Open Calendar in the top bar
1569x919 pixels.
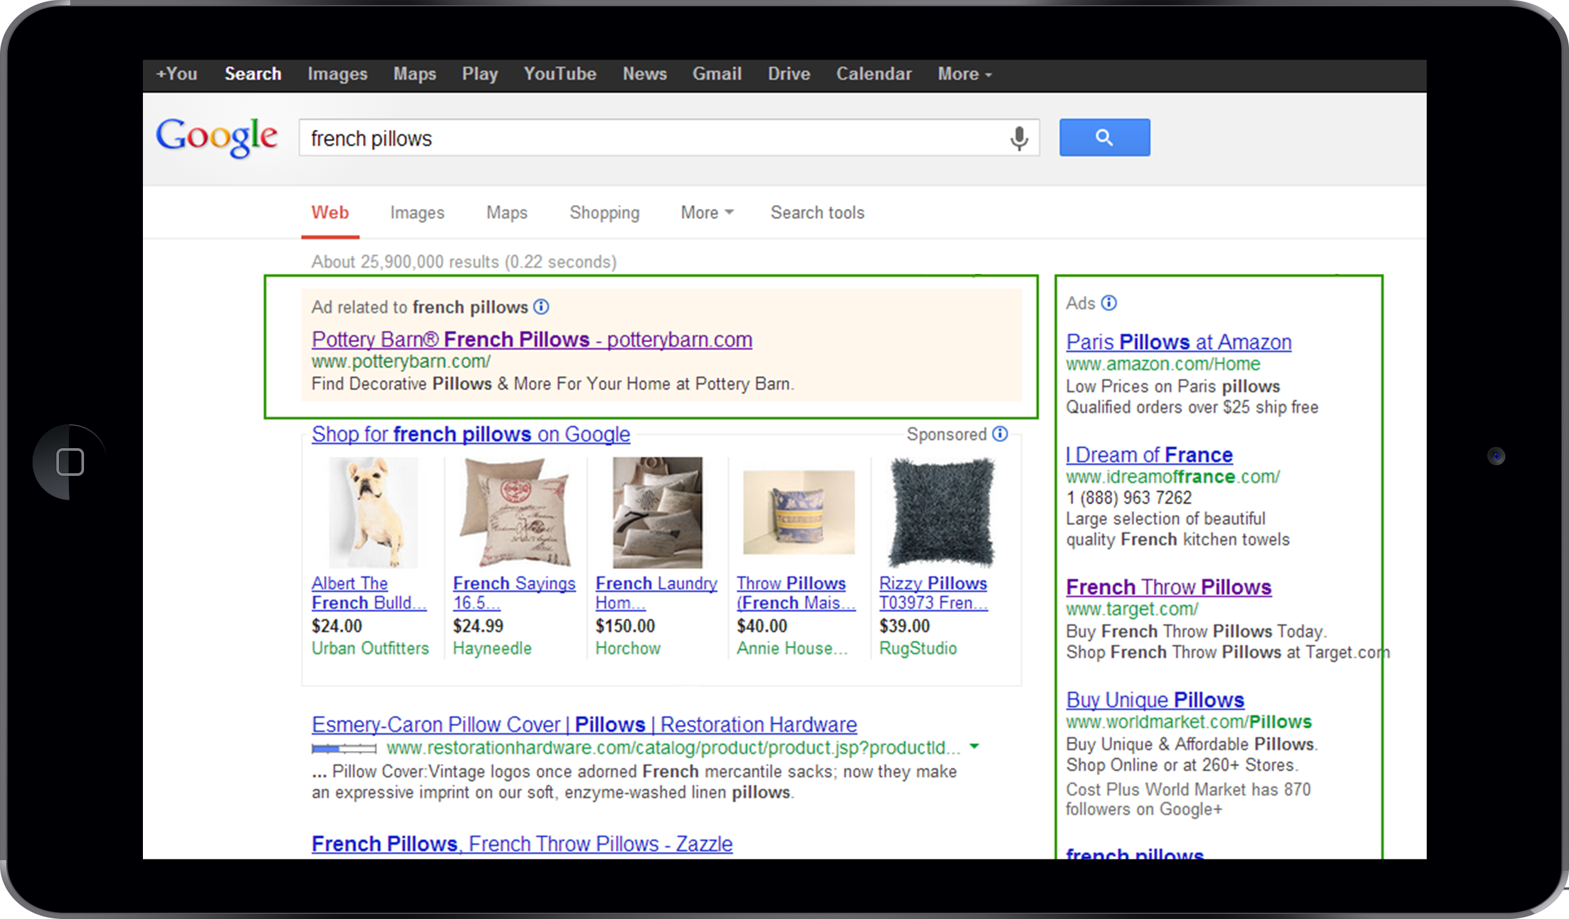(874, 74)
